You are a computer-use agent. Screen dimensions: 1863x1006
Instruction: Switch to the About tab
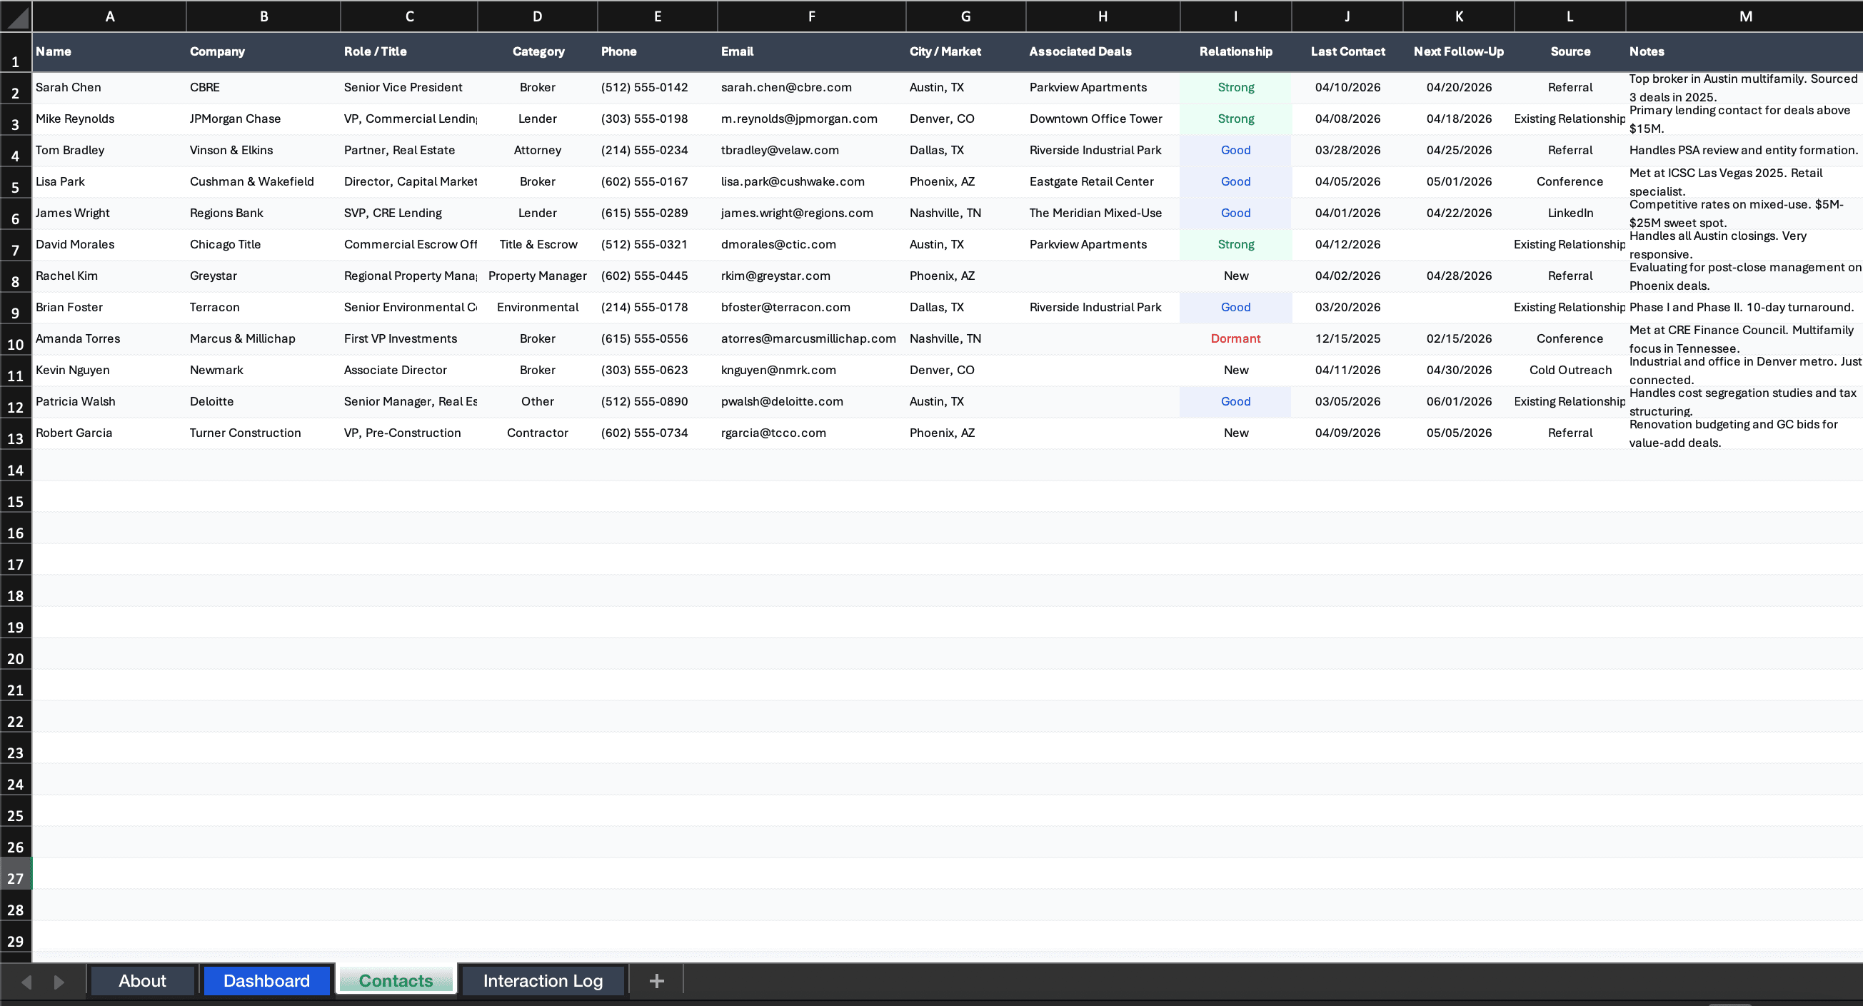click(x=142, y=981)
